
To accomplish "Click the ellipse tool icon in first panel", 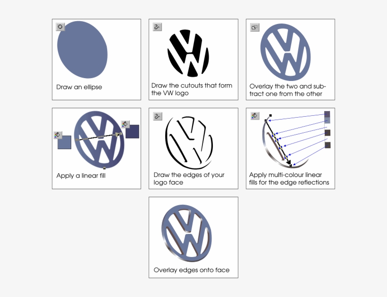I will (60, 27).
